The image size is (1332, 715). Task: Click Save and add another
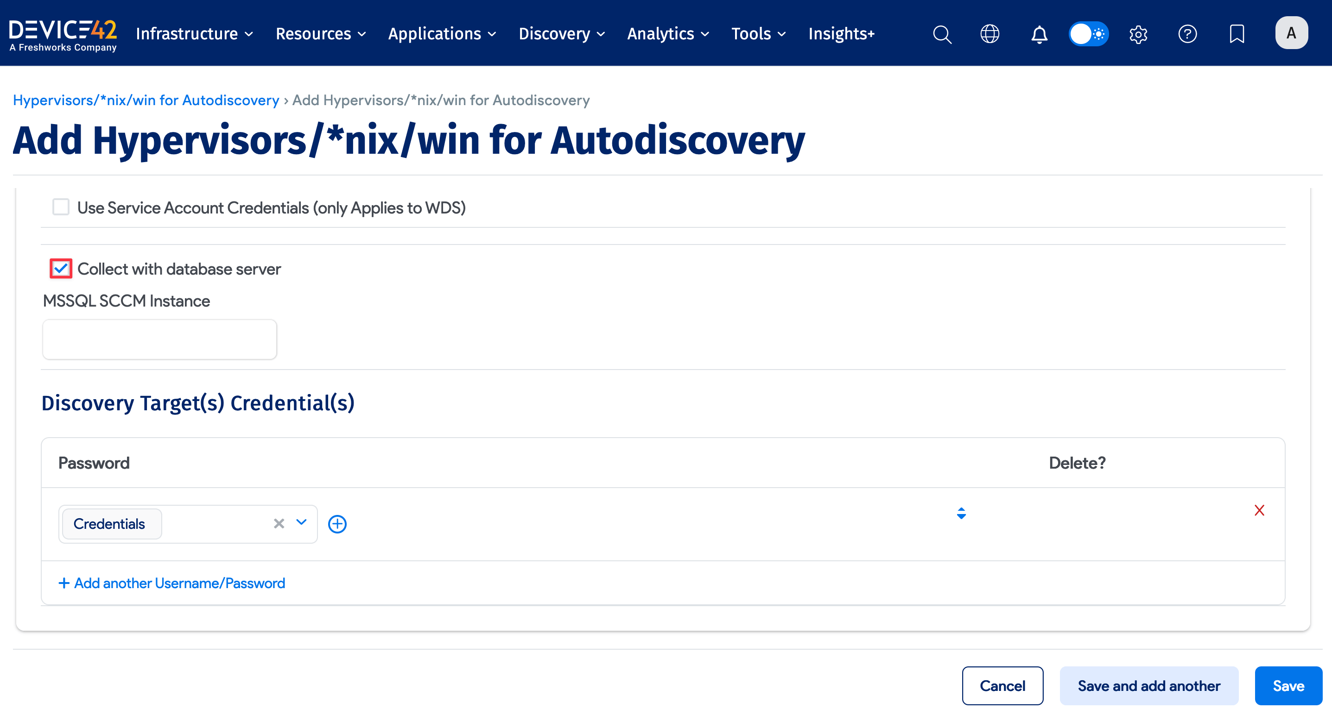click(1149, 685)
